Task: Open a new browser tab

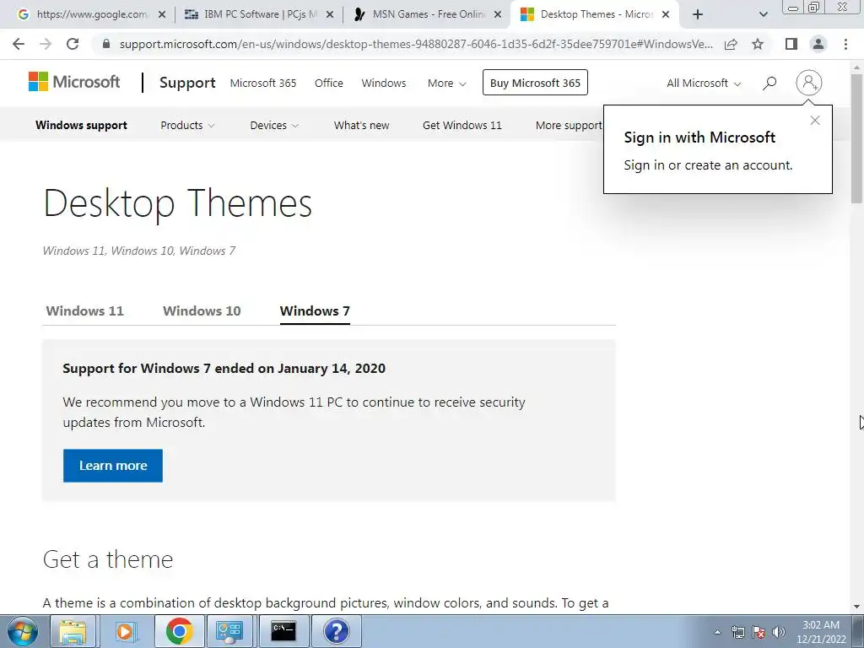Action: (698, 14)
